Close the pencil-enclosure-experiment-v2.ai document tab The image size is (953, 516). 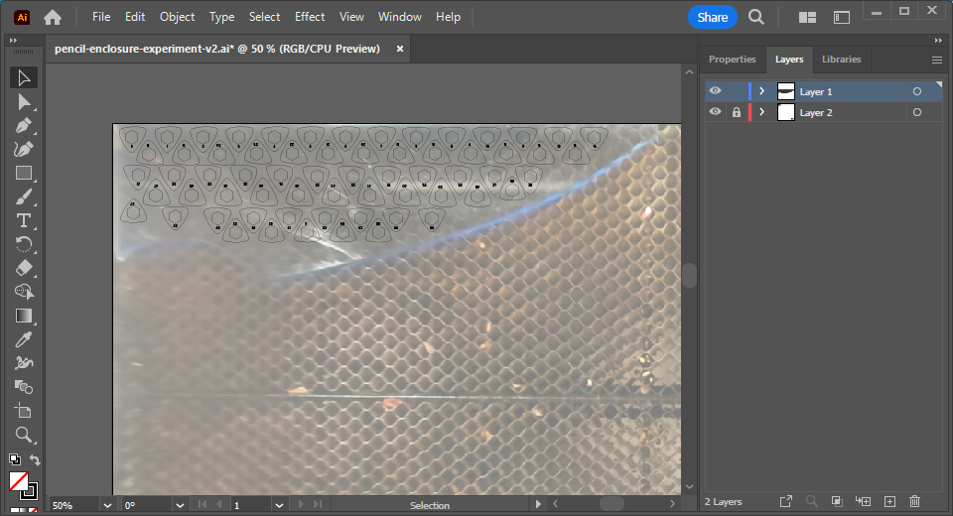coord(400,49)
